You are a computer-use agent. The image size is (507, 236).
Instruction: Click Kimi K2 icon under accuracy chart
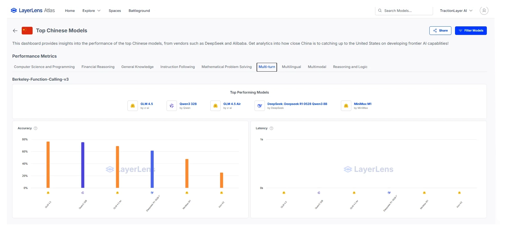[x=221, y=193]
